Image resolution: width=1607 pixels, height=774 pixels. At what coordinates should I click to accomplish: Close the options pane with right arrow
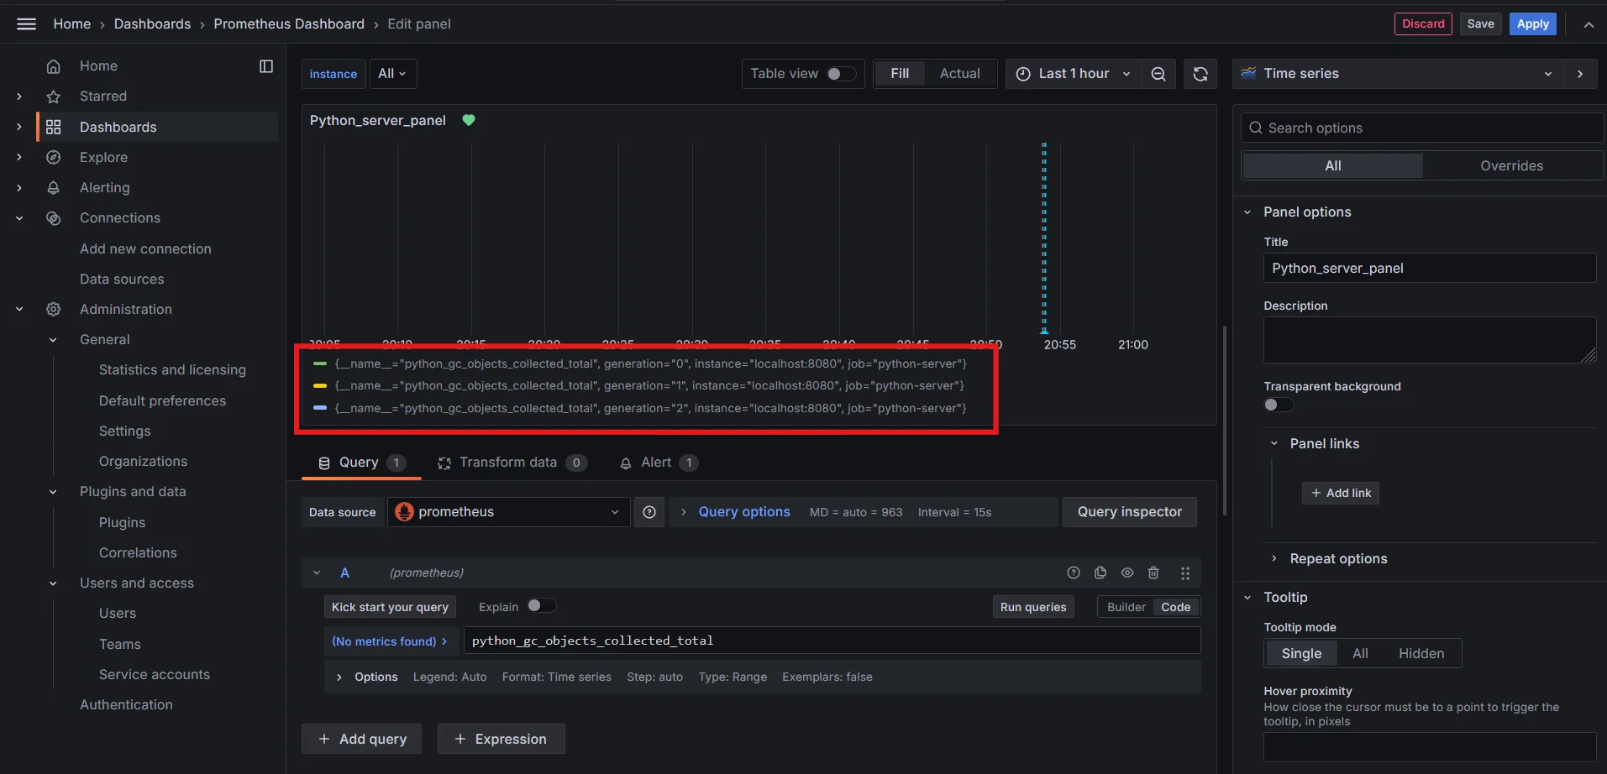click(x=1580, y=74)
